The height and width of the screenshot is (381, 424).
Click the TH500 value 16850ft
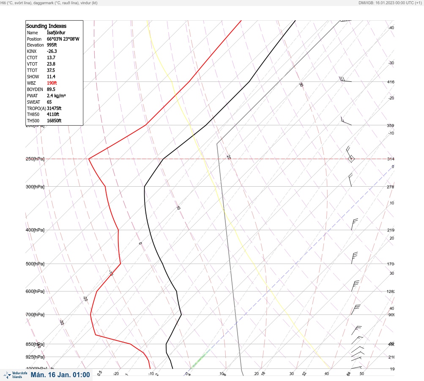54,121
